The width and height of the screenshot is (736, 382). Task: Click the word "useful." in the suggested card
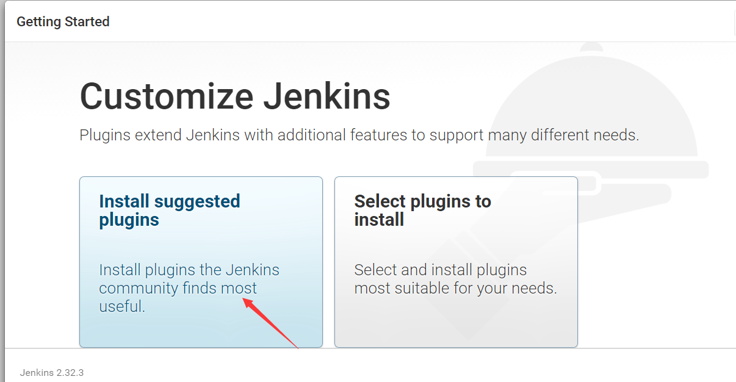(x=122, y=306)
